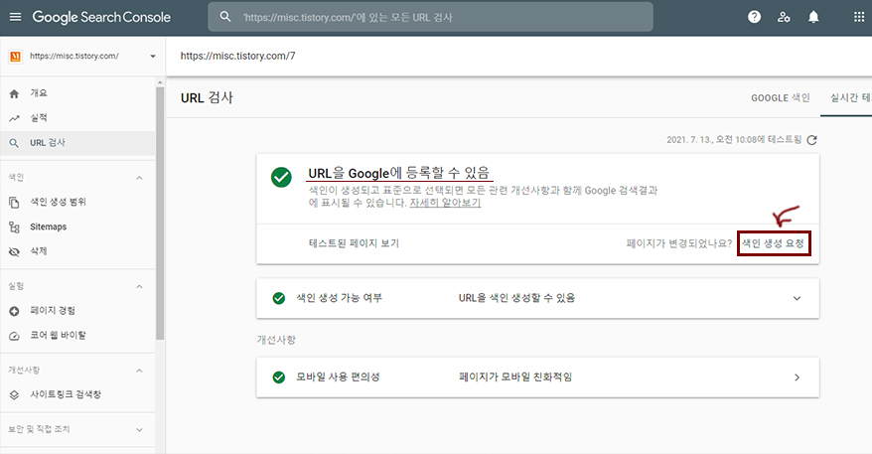Switch to the GOOGLE 색인 tab
The image size is (872, 454).
click(781, 98)
